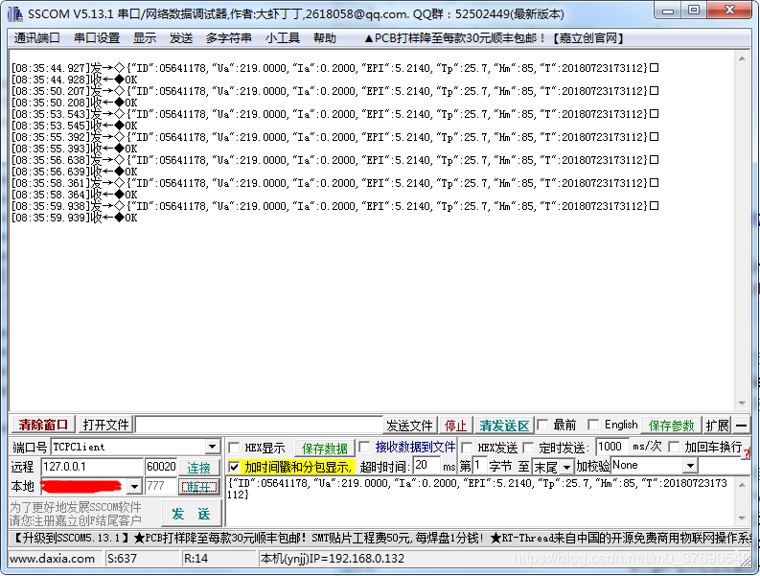Open the 多字符串 menu

[x=228, y=38]
